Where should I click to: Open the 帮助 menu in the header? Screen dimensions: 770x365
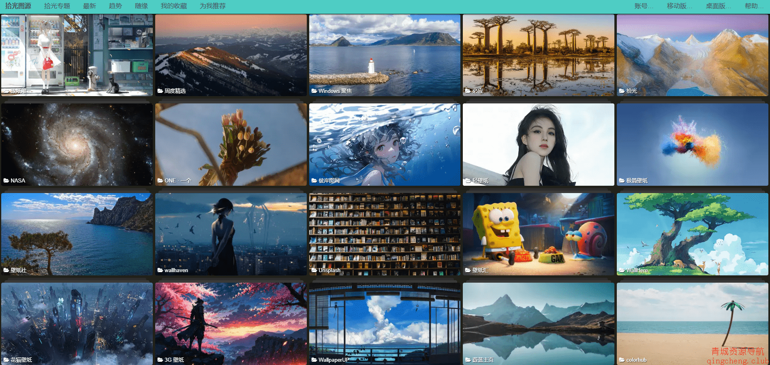[754, 6]
